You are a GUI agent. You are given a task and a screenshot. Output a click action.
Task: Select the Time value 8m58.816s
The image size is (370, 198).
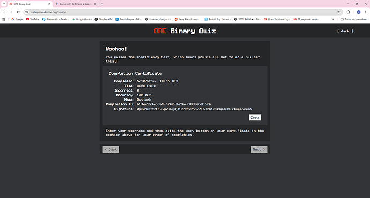(146, 86)
